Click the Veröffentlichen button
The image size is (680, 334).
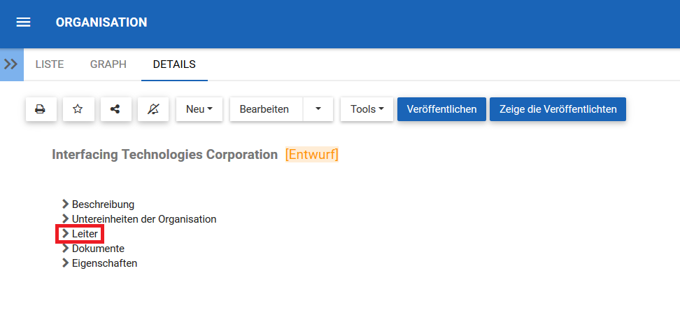point(441,109)
